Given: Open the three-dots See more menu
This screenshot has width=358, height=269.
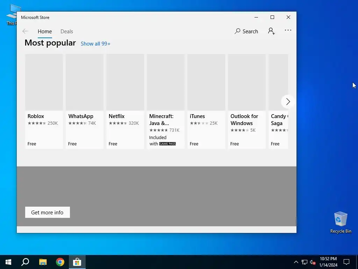Looking at the screenshot, I should (288, 30).
